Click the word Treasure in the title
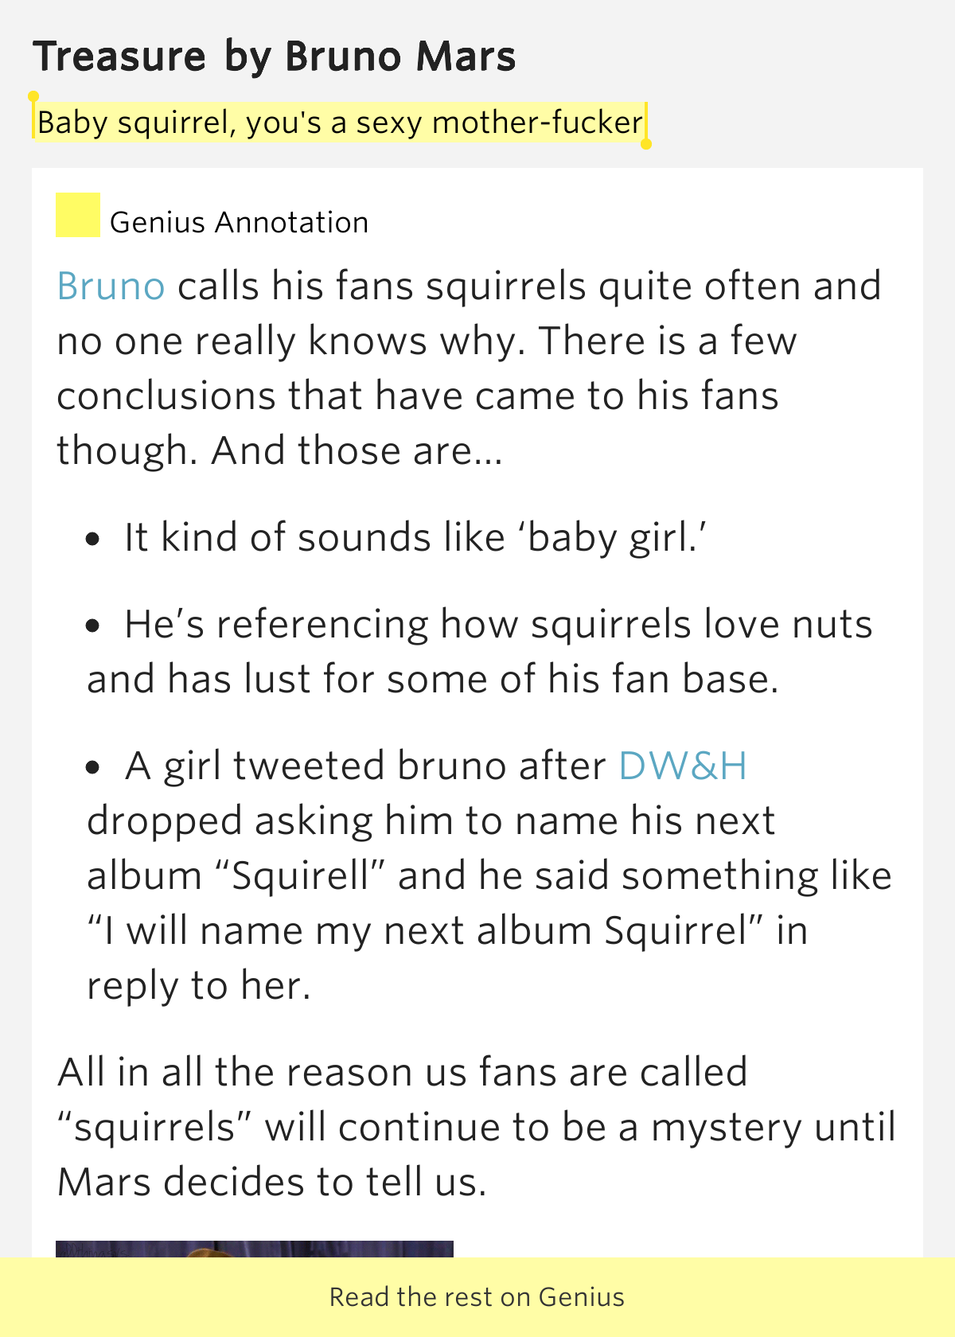Screen dimensions: 955x1337 click(x=120, y=57)
